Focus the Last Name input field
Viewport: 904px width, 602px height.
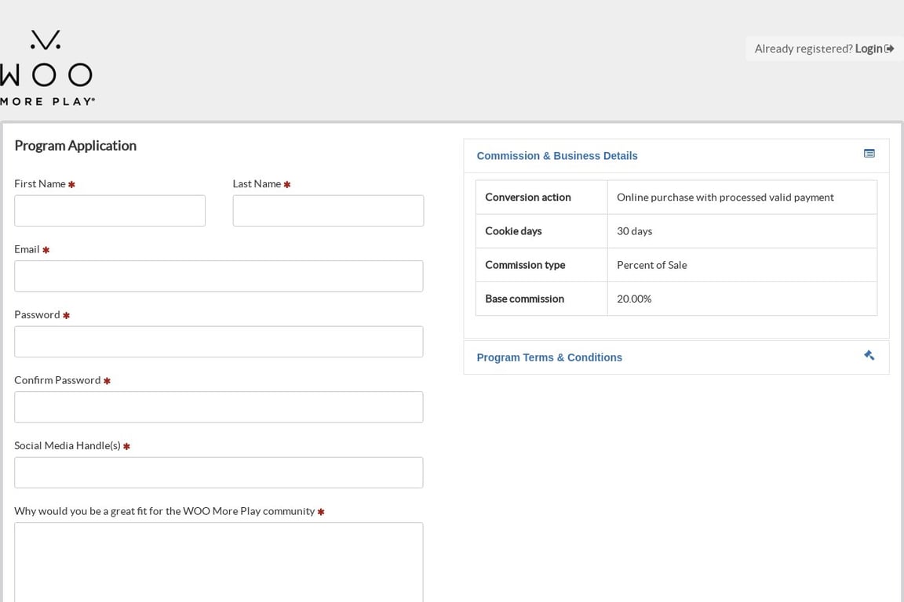click(328, 211)
